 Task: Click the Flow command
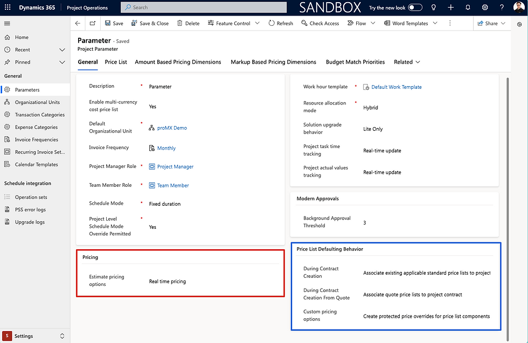(357, 23)
